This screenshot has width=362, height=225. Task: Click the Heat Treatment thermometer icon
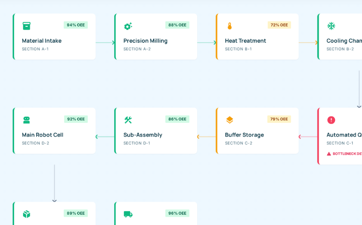(x=229, y=26)
